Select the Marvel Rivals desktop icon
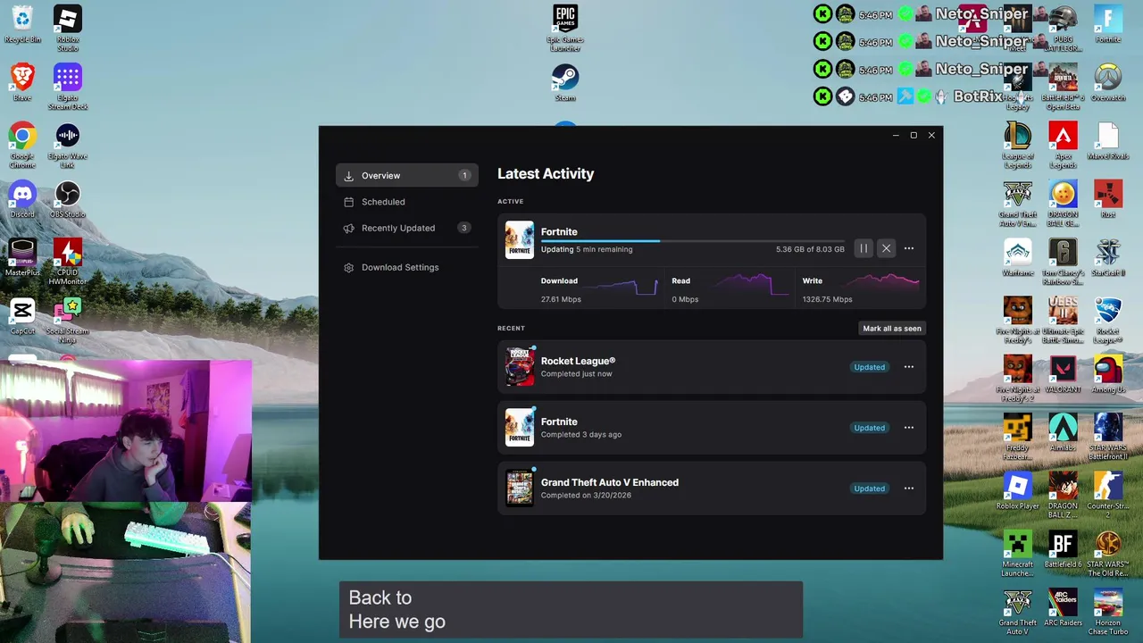1143x643 pixels. tap(1108, 140)
